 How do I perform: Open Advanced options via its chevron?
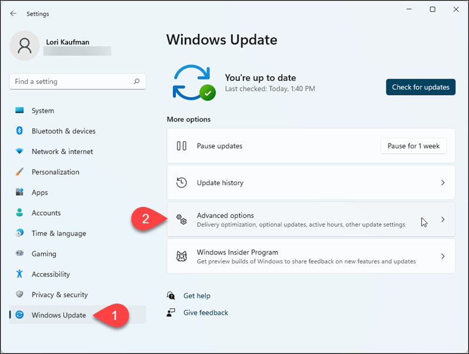tap(443, 219)
